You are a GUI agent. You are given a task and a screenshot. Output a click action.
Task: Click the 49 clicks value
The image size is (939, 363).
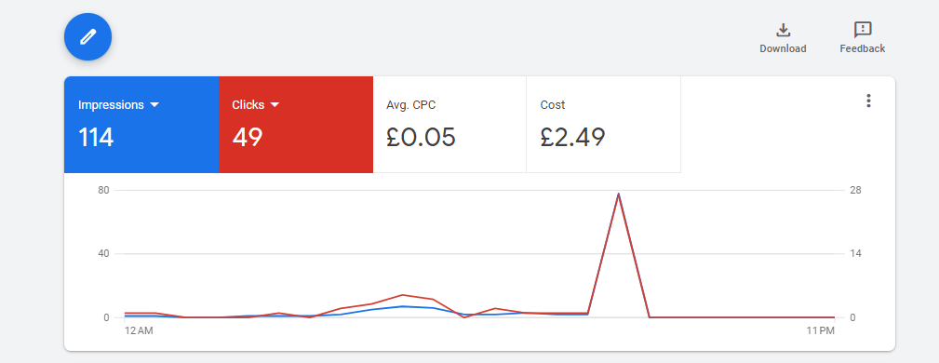tap(248, 138)
